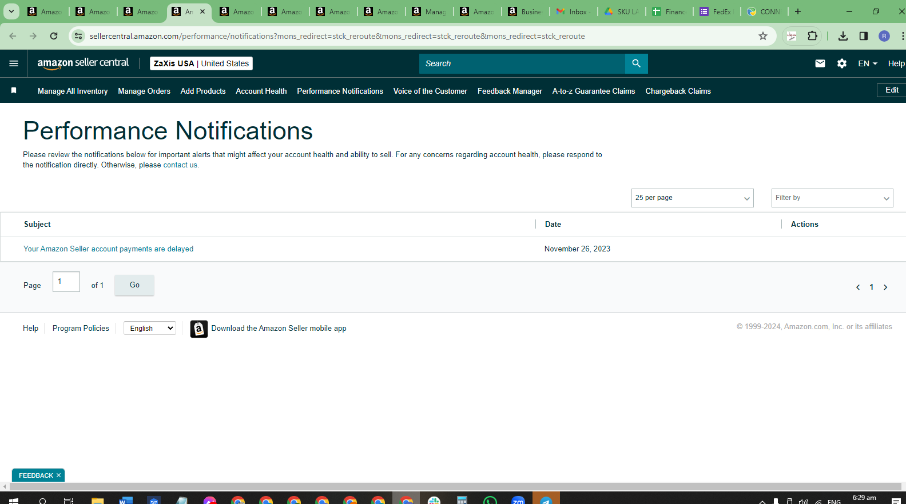
Task: Open Windows taskbar search
Action: click(42, 501)
